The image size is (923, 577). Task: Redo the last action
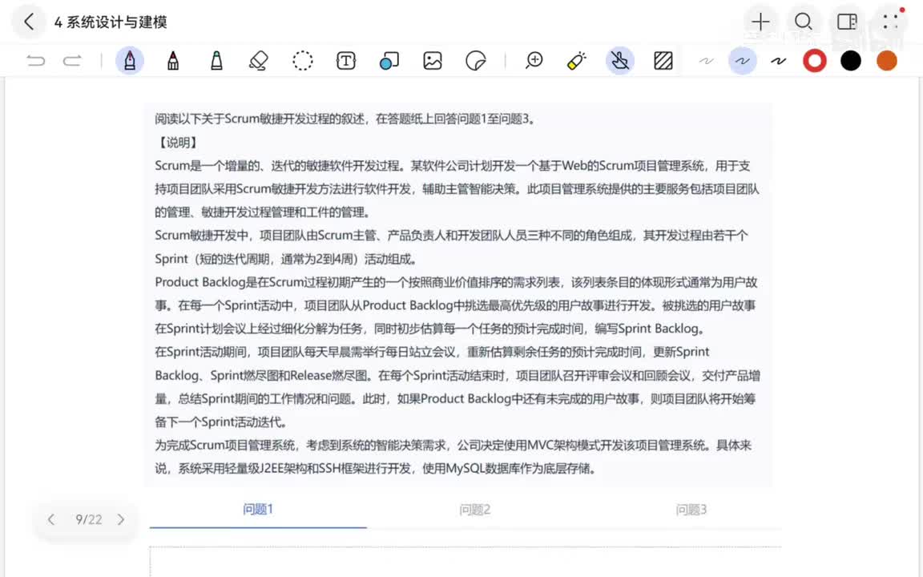(72, 61)
